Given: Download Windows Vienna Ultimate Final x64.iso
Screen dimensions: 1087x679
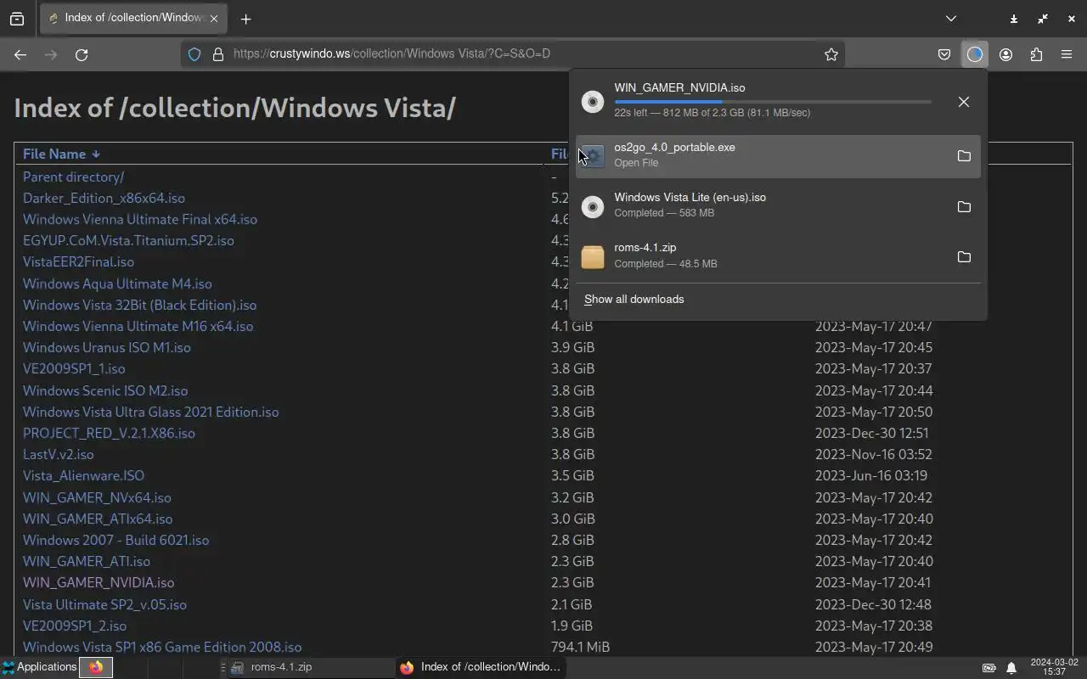Looking at the screenshot, I should pos(140,219).
